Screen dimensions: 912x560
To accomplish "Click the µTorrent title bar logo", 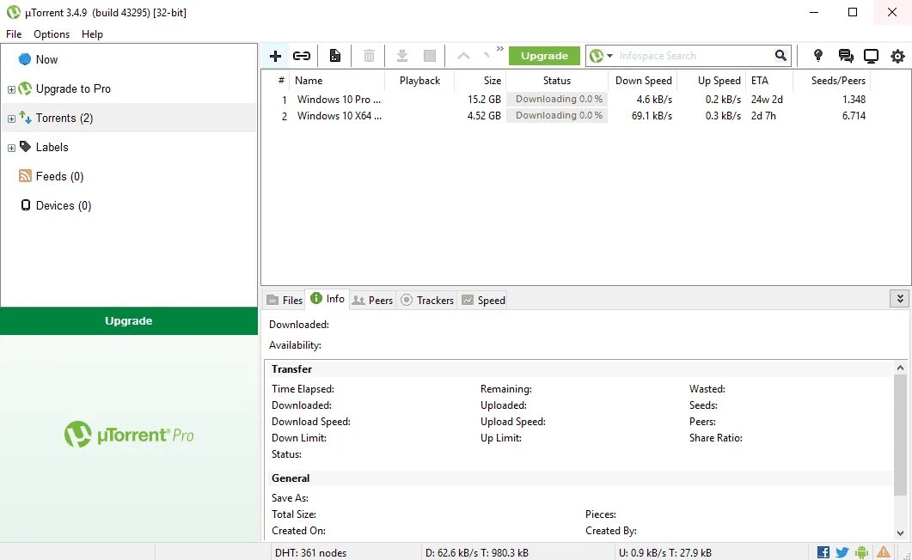I will pyautogui.click(x=14, y=12).
